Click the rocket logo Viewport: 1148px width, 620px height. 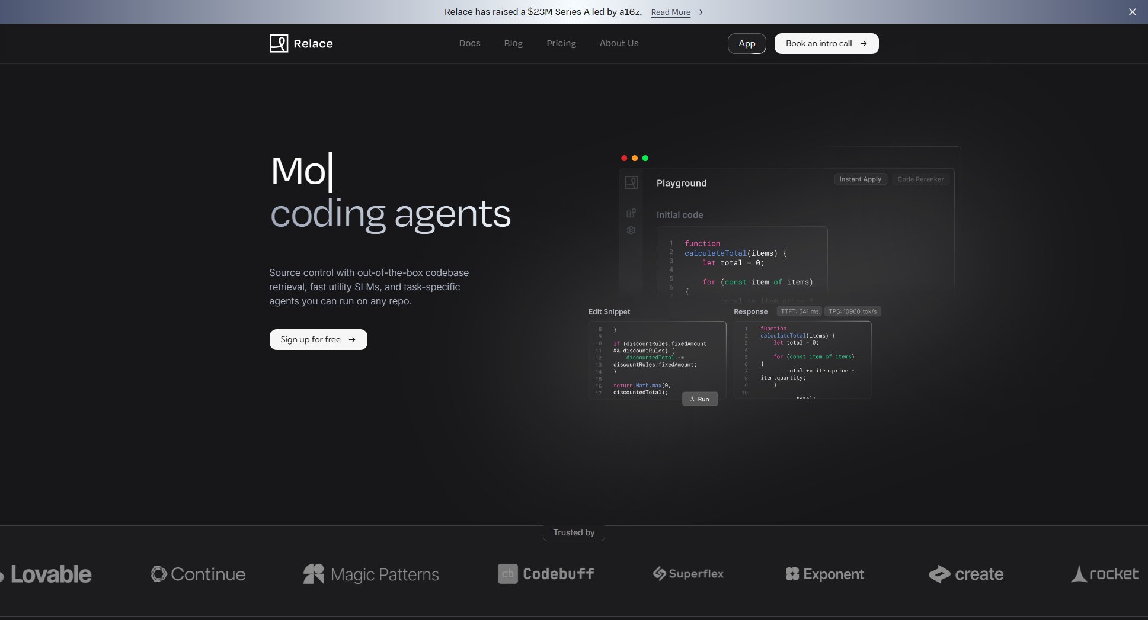pos(1104,574)
